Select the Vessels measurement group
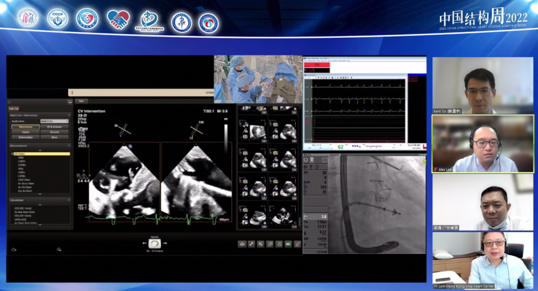The image size is (538, 291). [54, 132]
